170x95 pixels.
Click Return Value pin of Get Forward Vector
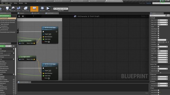34,43
